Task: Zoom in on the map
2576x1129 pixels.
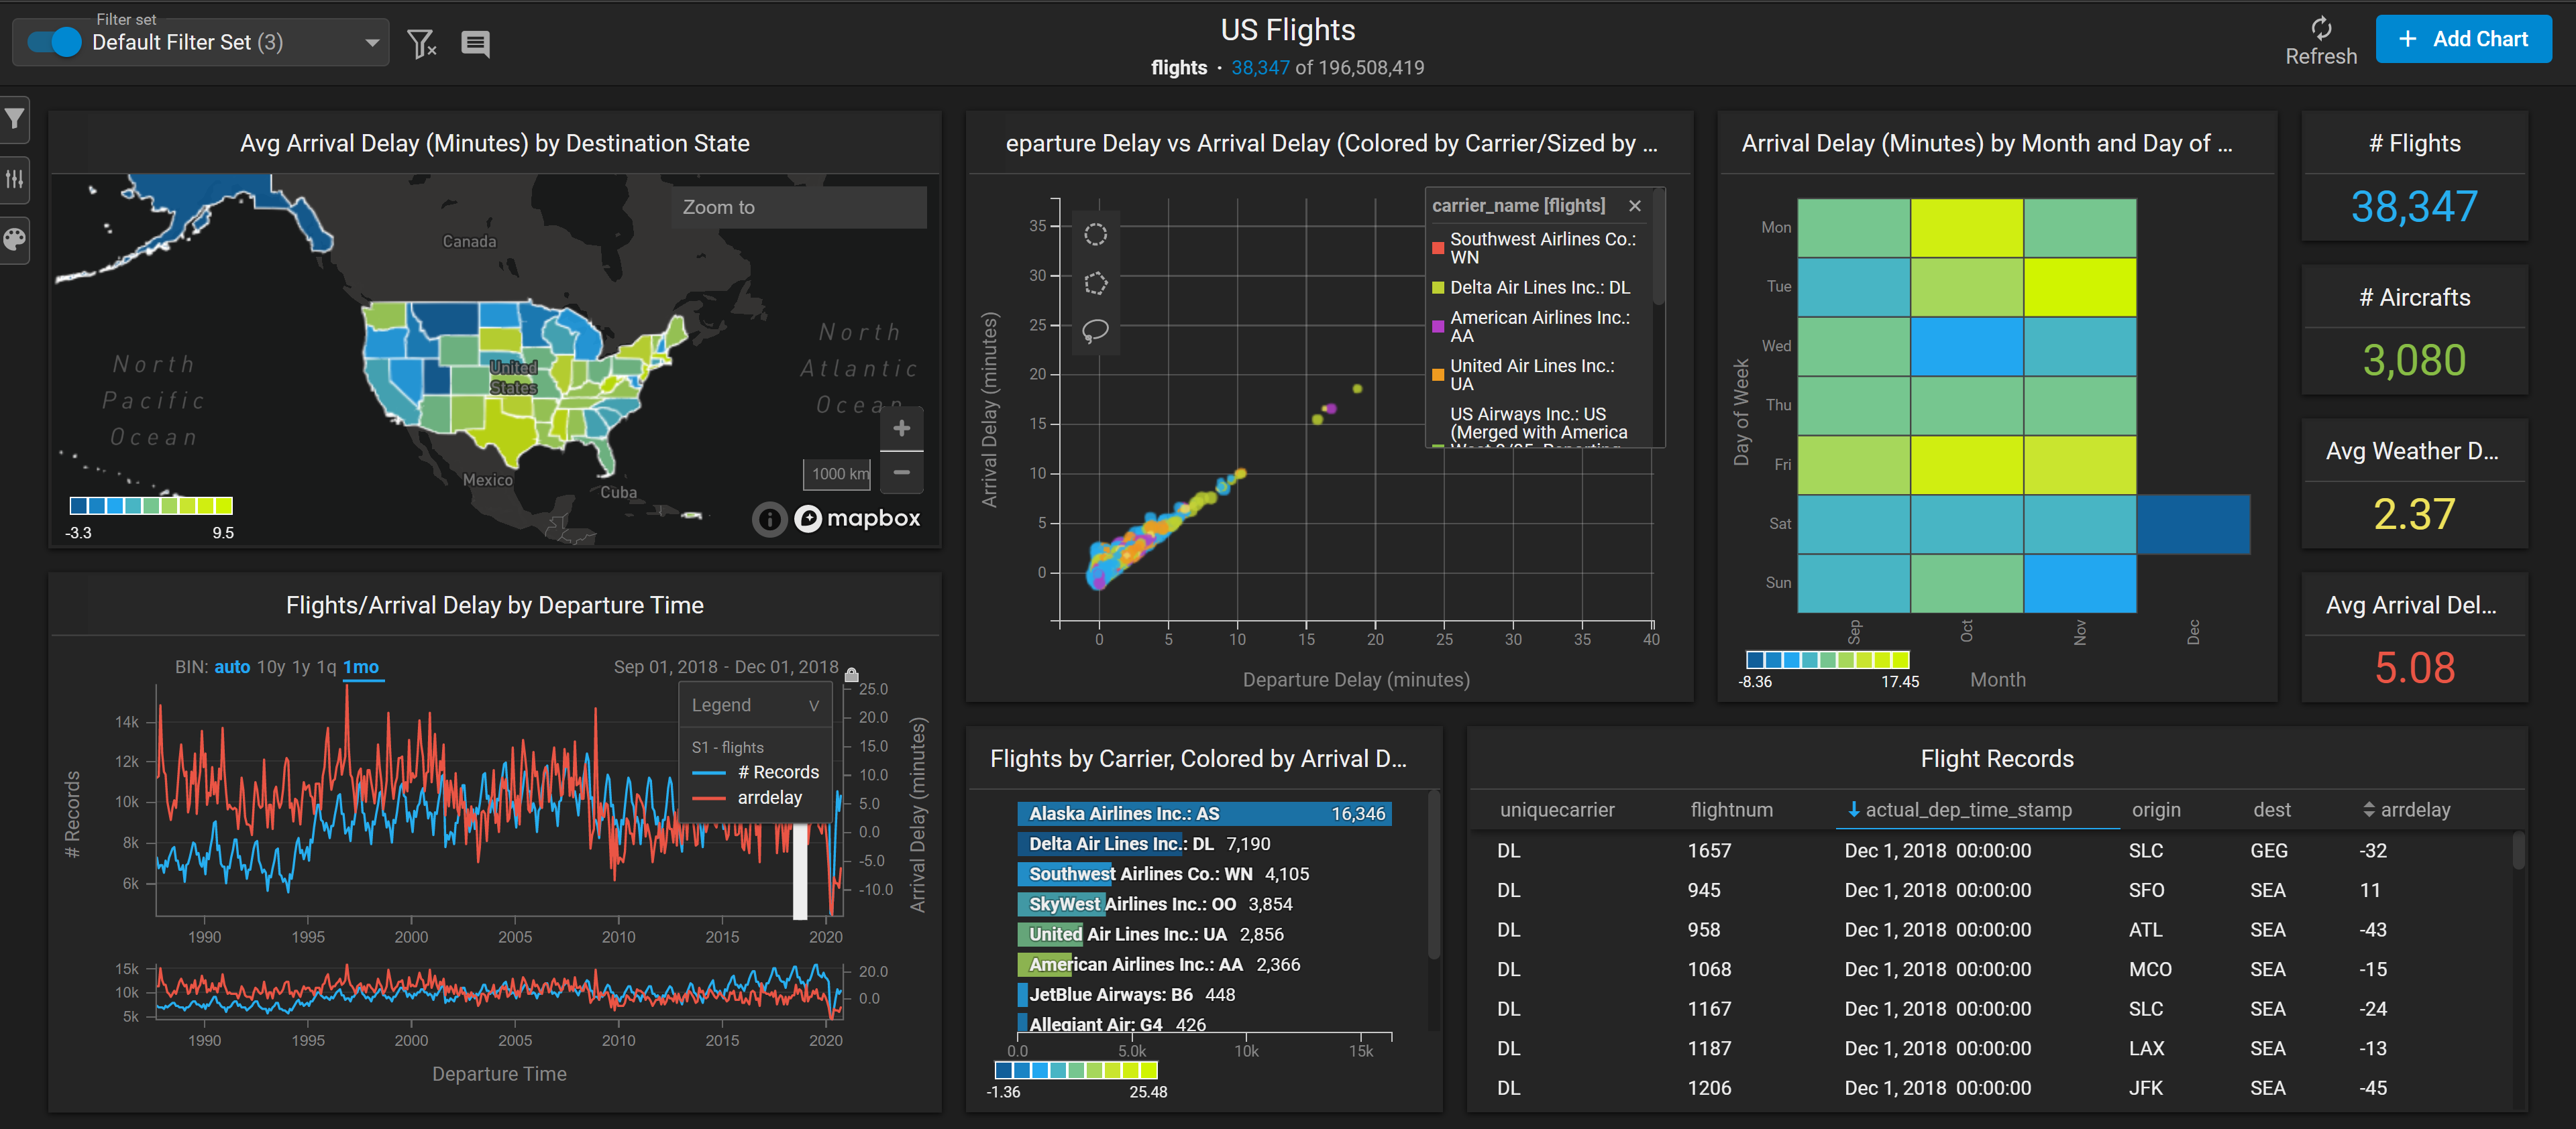Action: click(901, 428)
